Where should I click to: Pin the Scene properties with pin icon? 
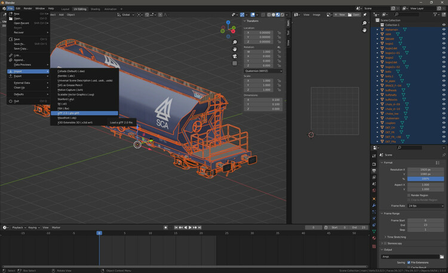pyautogui.click(x=444, y=155)
